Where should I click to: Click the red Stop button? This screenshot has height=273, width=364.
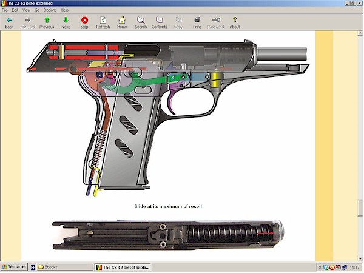point(84,22)
